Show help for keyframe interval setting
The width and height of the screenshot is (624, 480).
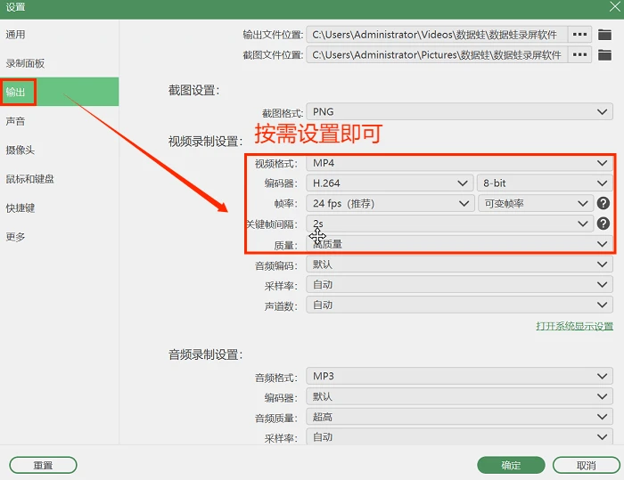pyautogui.click(x=603, y=224)
